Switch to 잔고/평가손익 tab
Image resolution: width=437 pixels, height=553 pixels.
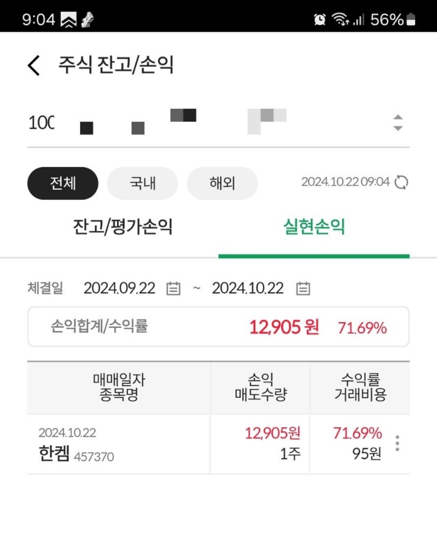pos(123,227)
